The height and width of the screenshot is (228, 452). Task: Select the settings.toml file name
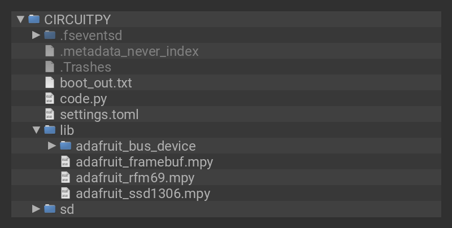pyautogui.click(x=99, y=115)
